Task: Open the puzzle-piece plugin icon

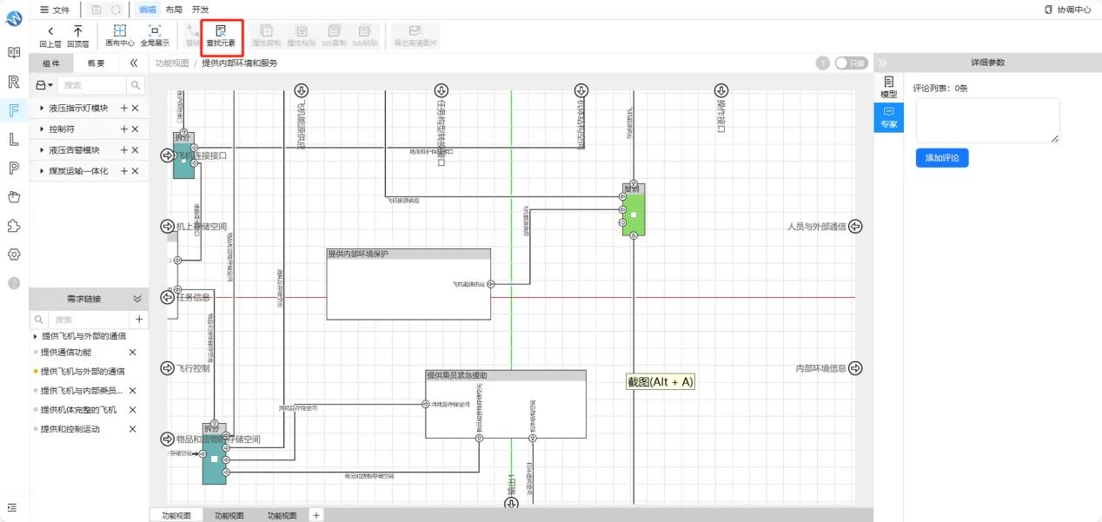Action: coord(14,225)
